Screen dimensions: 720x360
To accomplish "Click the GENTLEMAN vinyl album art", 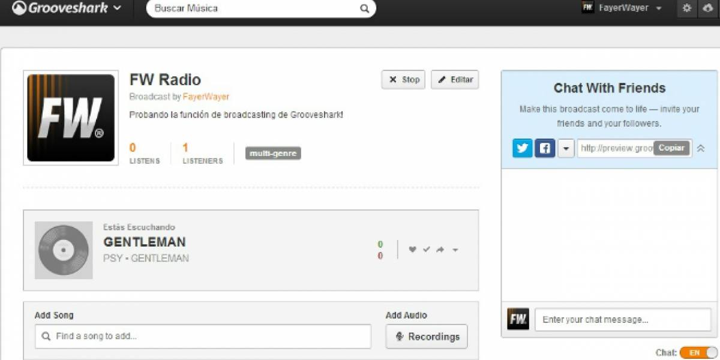I will (64, 250).
